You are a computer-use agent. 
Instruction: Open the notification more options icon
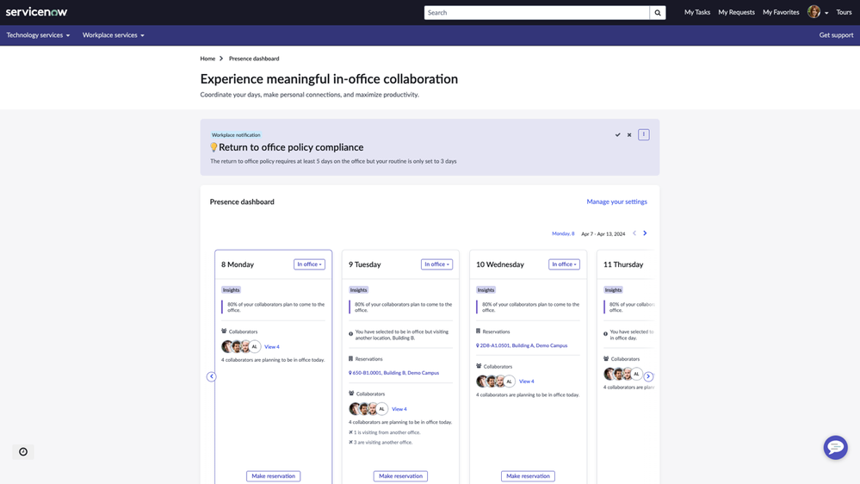(643, 134)
